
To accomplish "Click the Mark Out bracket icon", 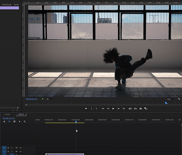I will pos(96,108).
